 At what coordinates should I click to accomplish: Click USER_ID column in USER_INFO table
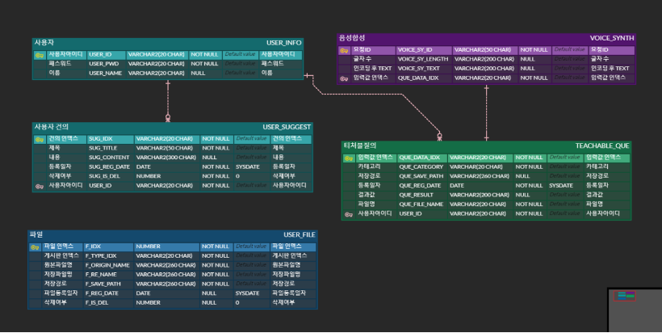[100, 54]
